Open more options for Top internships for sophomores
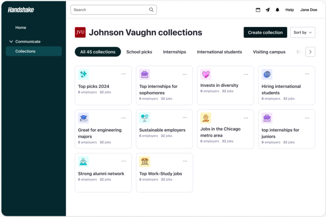The height and width of the screenshot is (217, 326). click(x=185, y=74)
